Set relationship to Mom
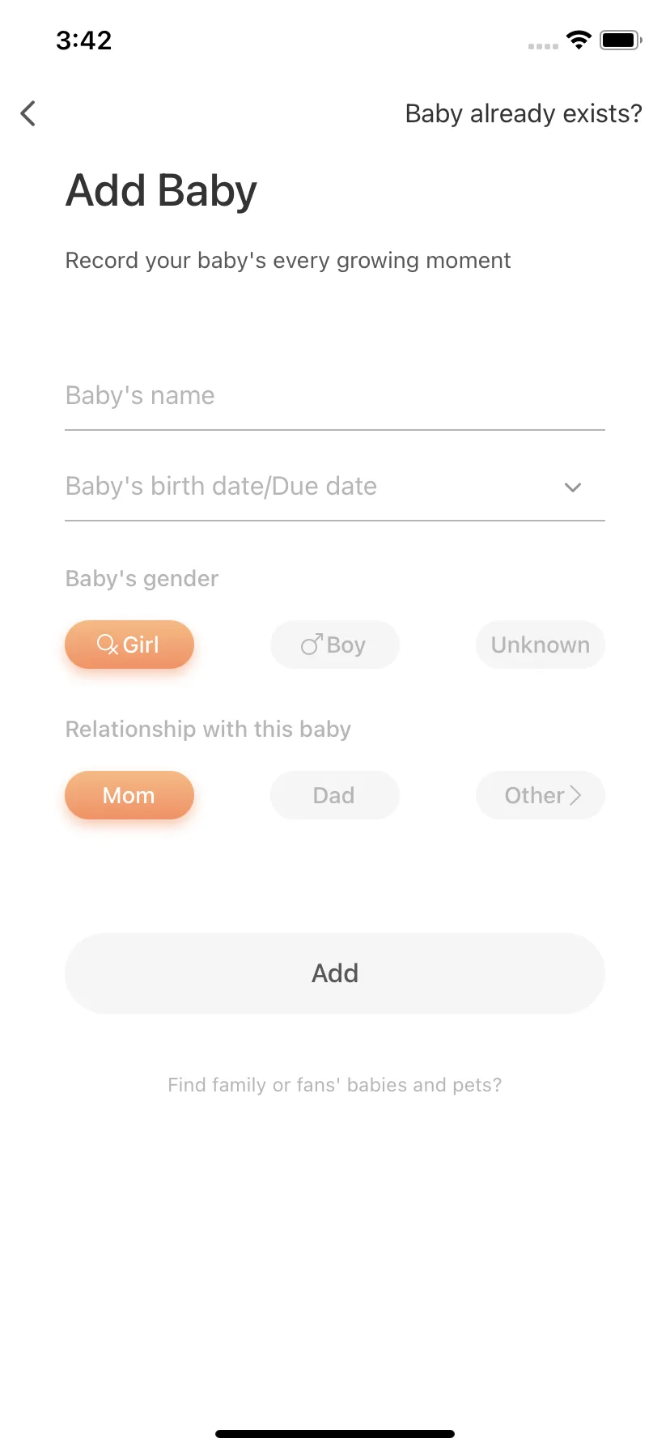670x1451 pixels. 129,795
